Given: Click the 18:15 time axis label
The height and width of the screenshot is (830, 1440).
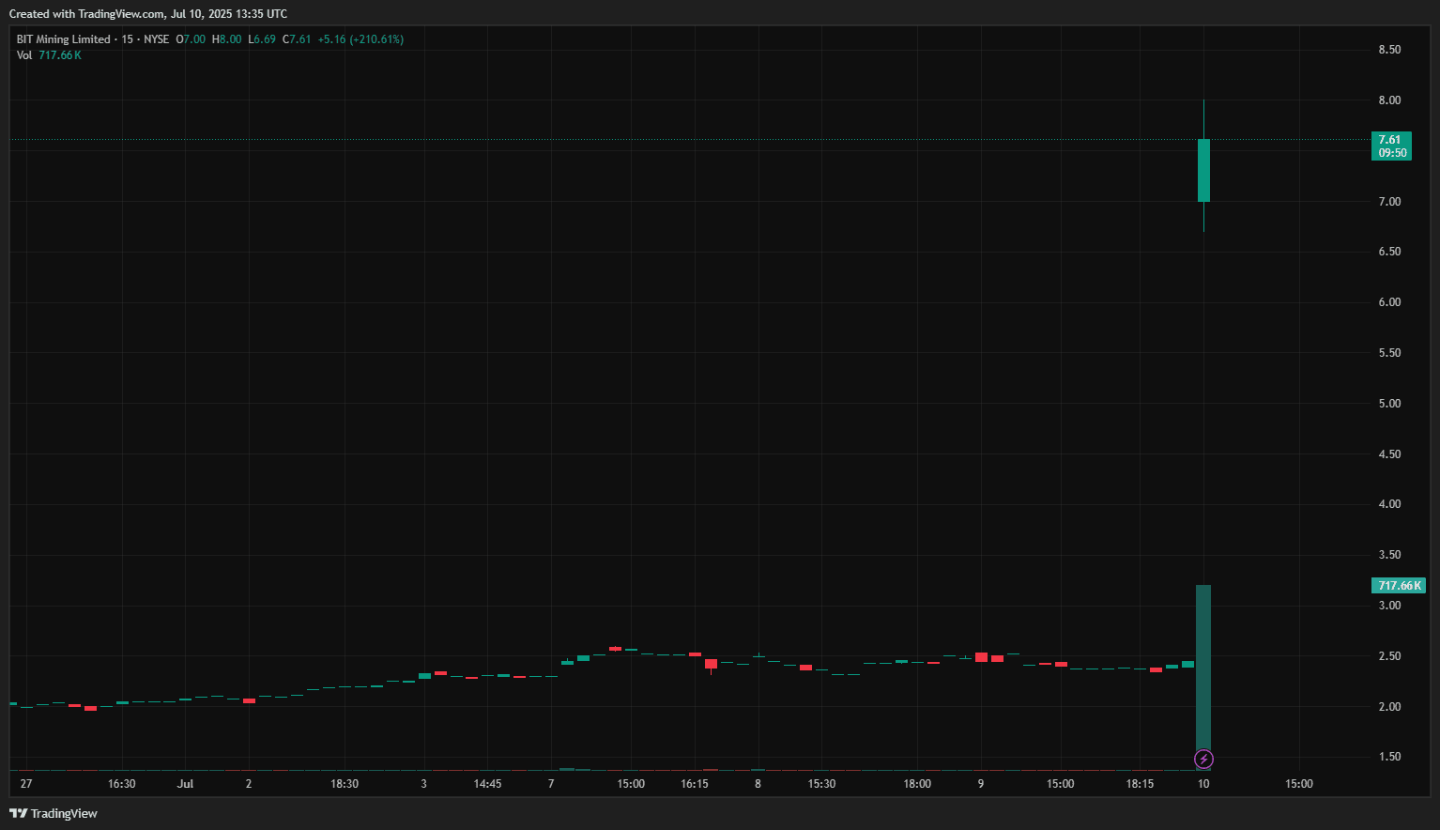Looking at the screenshot, I should pos(1140,784).
